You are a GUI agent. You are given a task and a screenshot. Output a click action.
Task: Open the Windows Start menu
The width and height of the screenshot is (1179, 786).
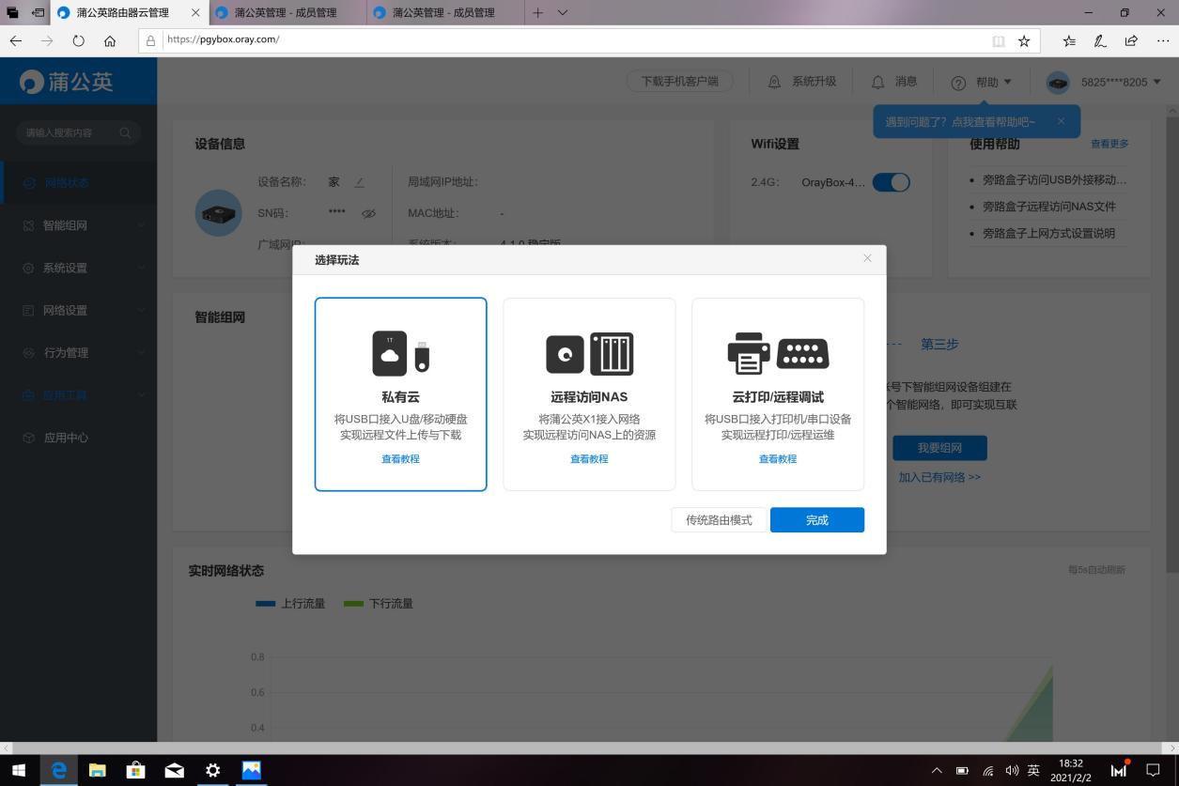tap(19, 770)
